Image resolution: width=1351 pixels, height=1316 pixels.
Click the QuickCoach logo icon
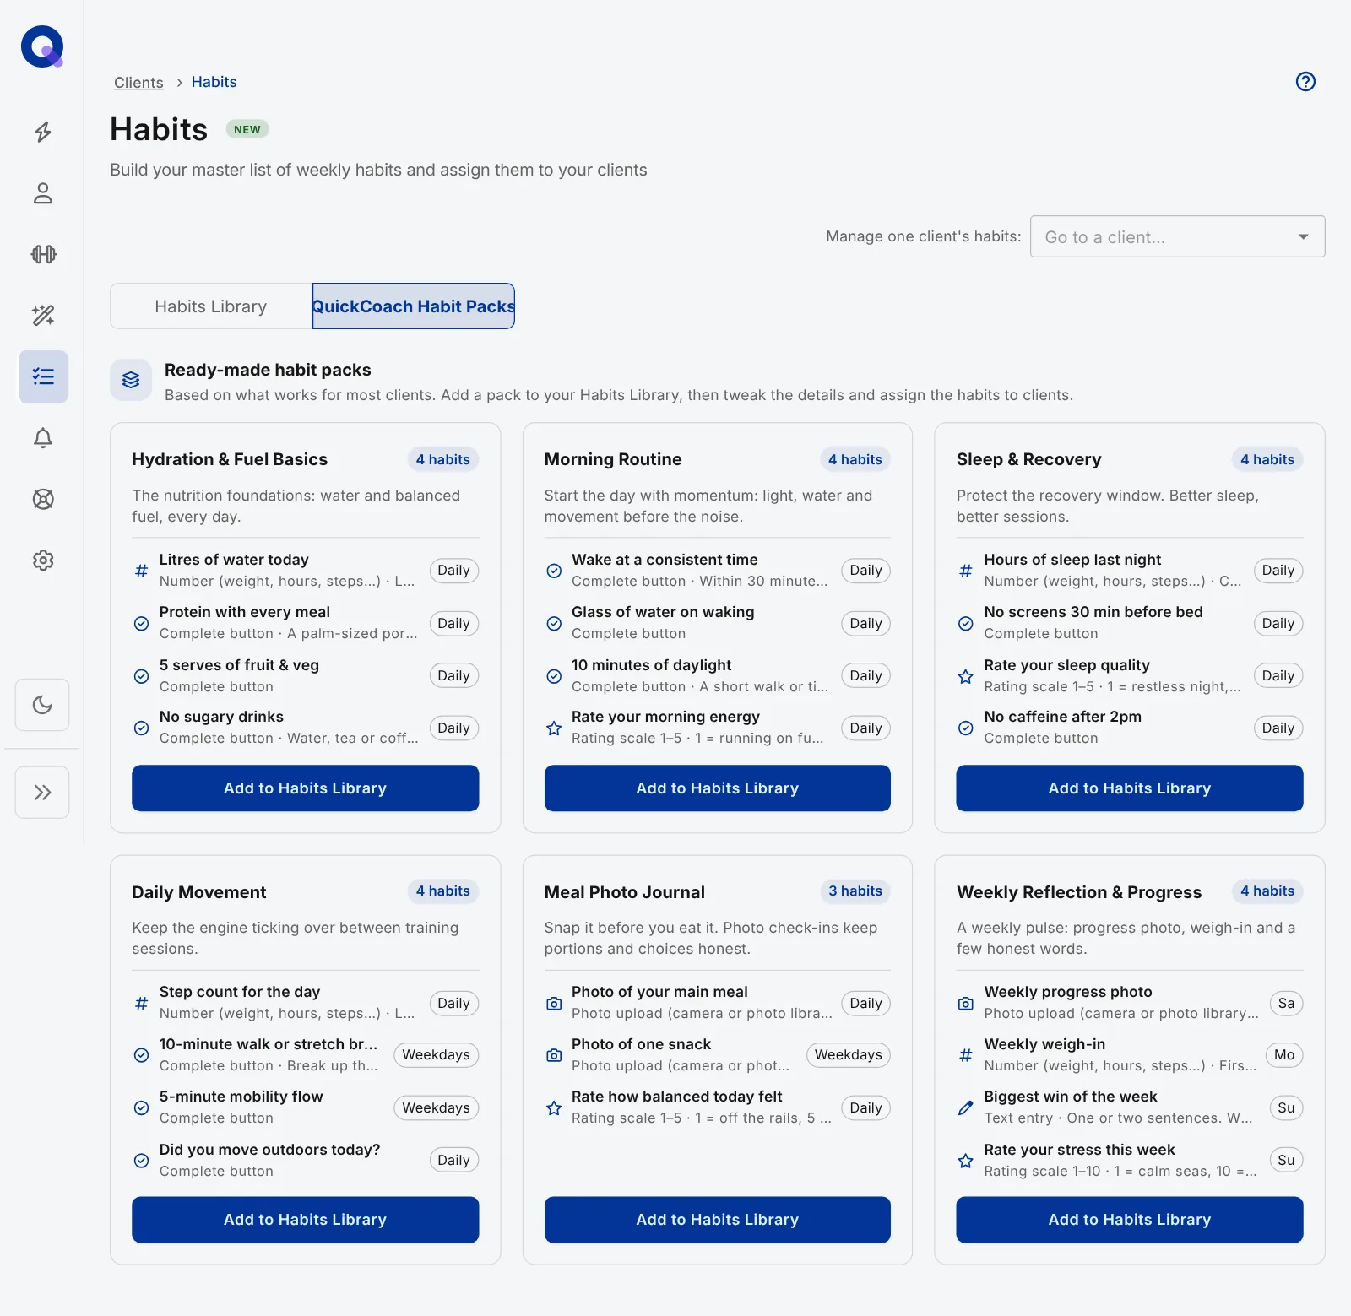point(42,46)
